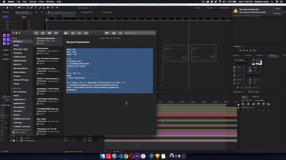286x160 pixels.
Task: Enable the Snapping checkbox in After Effects
Action: pyautogui.click(x=79, y=8)
